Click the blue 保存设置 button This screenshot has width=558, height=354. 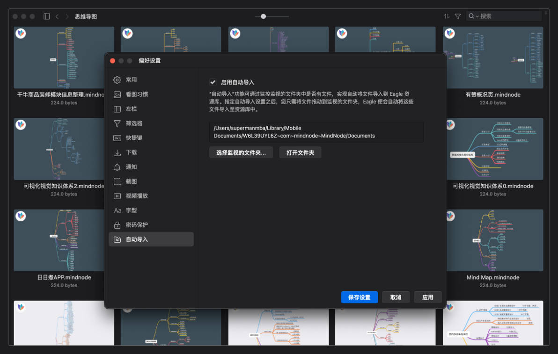[x=359, y=297]
